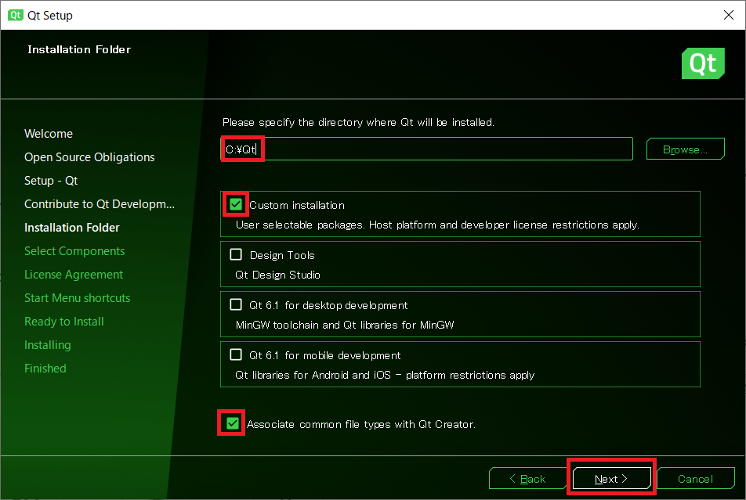
Task: Click the Start Menu shortcuts step
Action: click(x=78, y=298)
